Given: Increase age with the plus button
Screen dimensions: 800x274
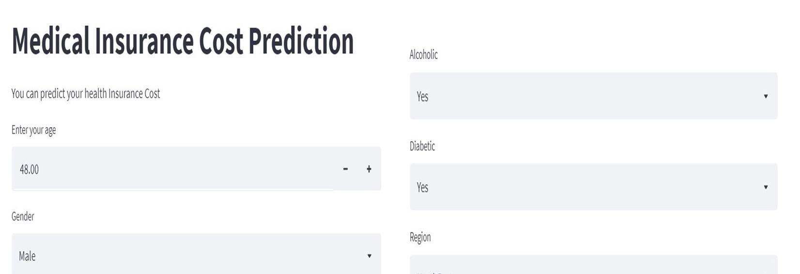Looking at the screenshot, I should (369, 169).
